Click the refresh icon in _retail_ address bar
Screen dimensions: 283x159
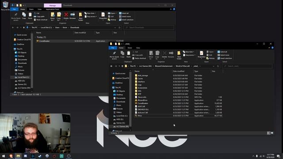point(218,66)
